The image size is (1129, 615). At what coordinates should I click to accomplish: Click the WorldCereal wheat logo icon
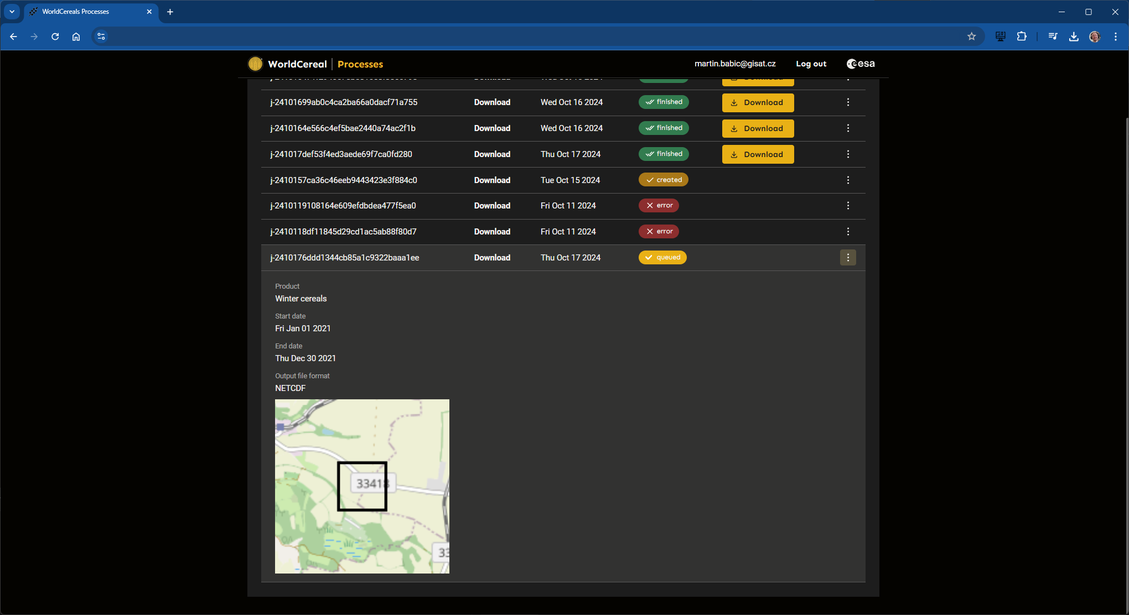click(255, 64)
